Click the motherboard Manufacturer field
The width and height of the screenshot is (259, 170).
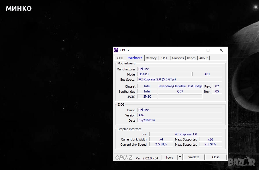point(180,69)
